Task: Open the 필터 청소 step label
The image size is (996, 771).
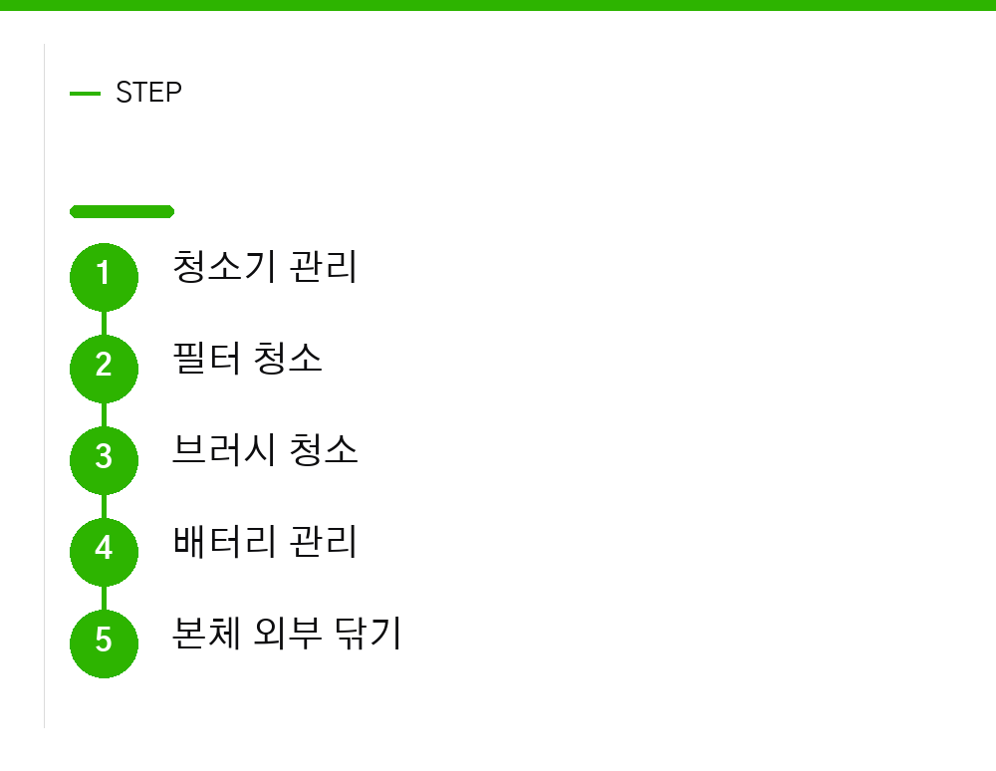Action: click(247, 359)
